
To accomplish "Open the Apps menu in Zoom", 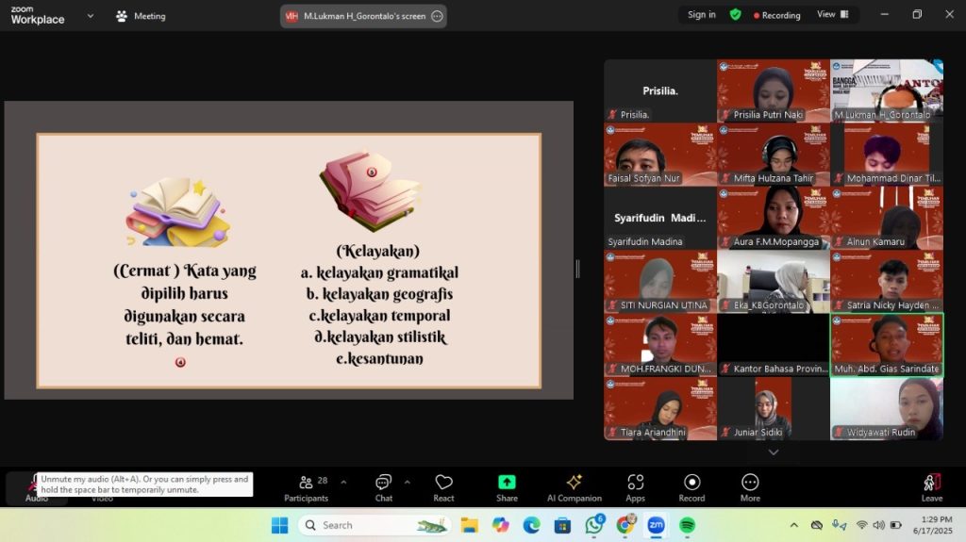I will (635, 487).
